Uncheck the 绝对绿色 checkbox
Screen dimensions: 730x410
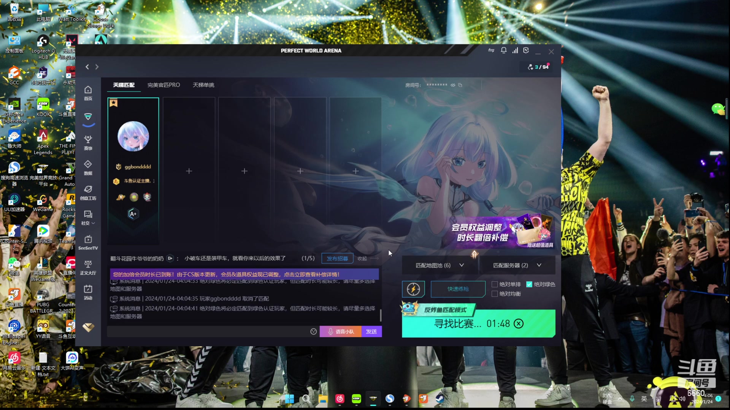click(529, 284)
